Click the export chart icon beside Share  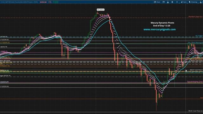click(x=164, y=2)
